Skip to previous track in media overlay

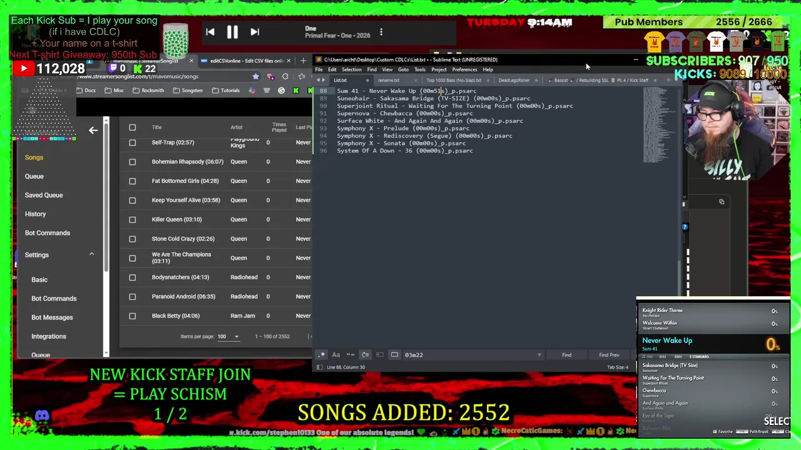210,32
